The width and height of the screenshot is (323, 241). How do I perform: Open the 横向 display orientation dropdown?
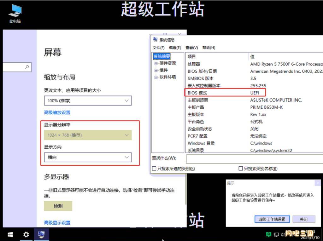point(88,157)
